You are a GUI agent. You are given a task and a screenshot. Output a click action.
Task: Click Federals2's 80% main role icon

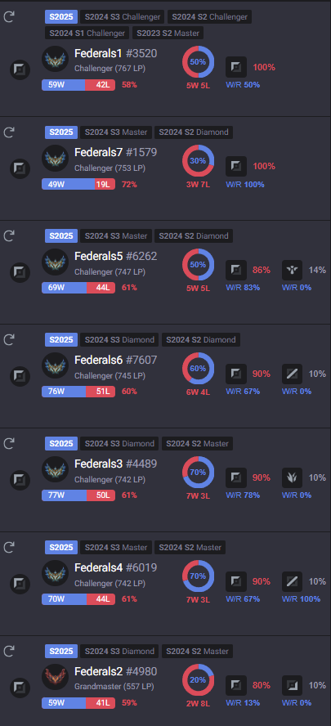click(x=236, y=685)
